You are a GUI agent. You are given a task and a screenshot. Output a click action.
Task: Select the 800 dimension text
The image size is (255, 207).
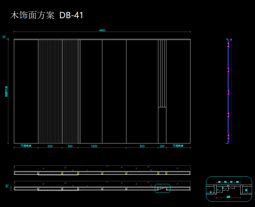tap(142, 146)
